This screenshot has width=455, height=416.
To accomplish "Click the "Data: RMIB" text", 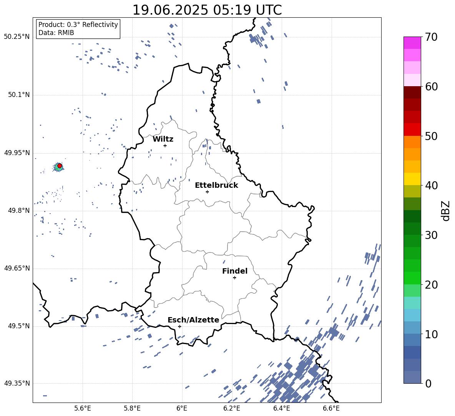I will 56,33.
